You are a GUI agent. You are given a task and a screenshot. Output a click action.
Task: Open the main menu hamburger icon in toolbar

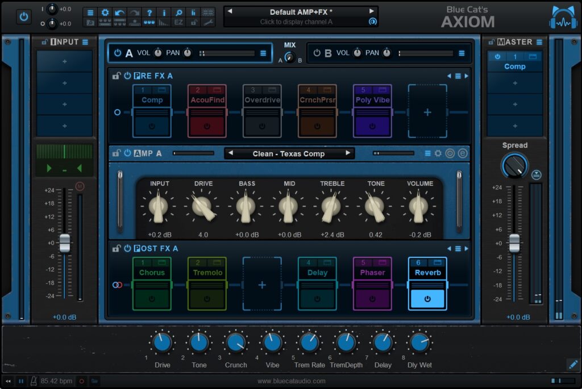pyautogui.click(x=90, y=12)
